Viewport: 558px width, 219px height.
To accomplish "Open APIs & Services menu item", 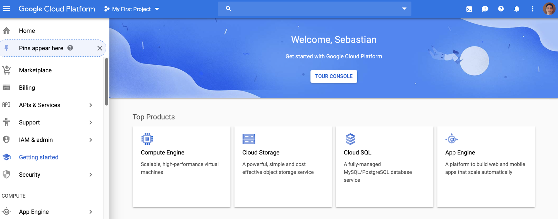I will click(x=40, y=105).
